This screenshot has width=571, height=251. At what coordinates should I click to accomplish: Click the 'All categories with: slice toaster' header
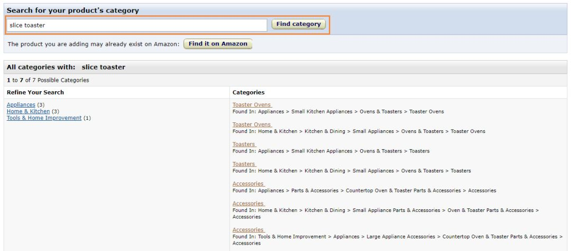66,67
